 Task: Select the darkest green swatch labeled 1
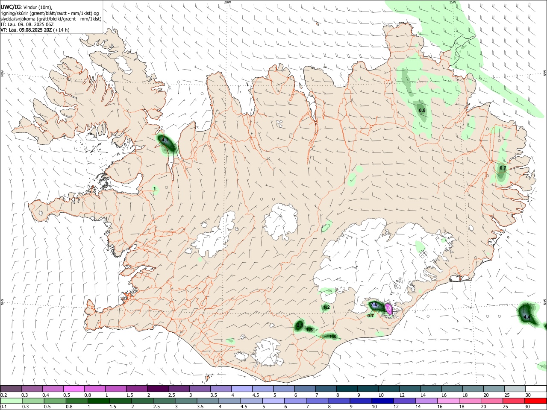[99, 401]
